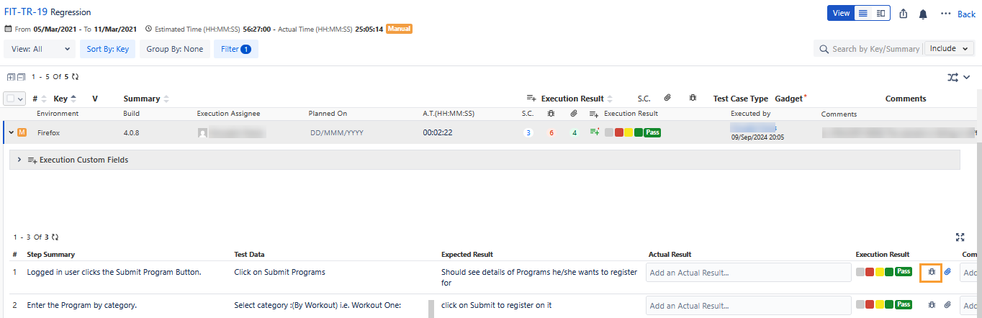Set step 1 status with the gray swatch
The height and width of the screenshot is (318, 982).
[x=860, y=272]
